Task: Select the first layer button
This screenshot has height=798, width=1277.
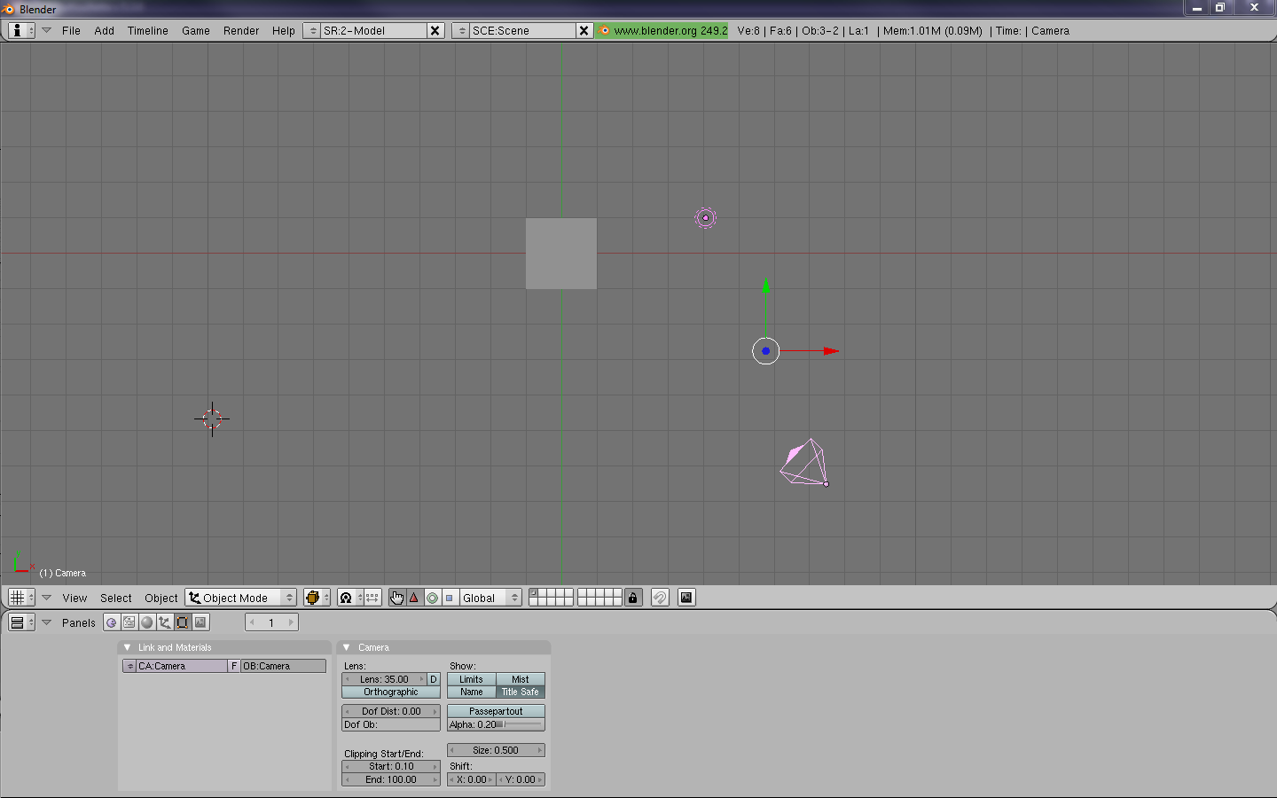Action: (x=534, y=593)
